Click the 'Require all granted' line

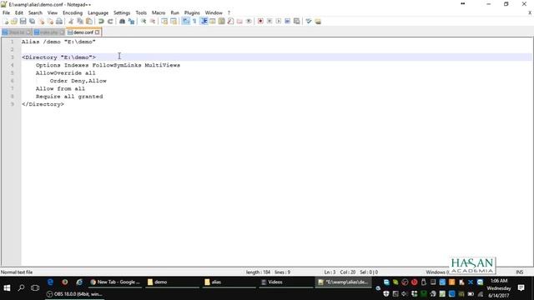click(x=69, y=97)
